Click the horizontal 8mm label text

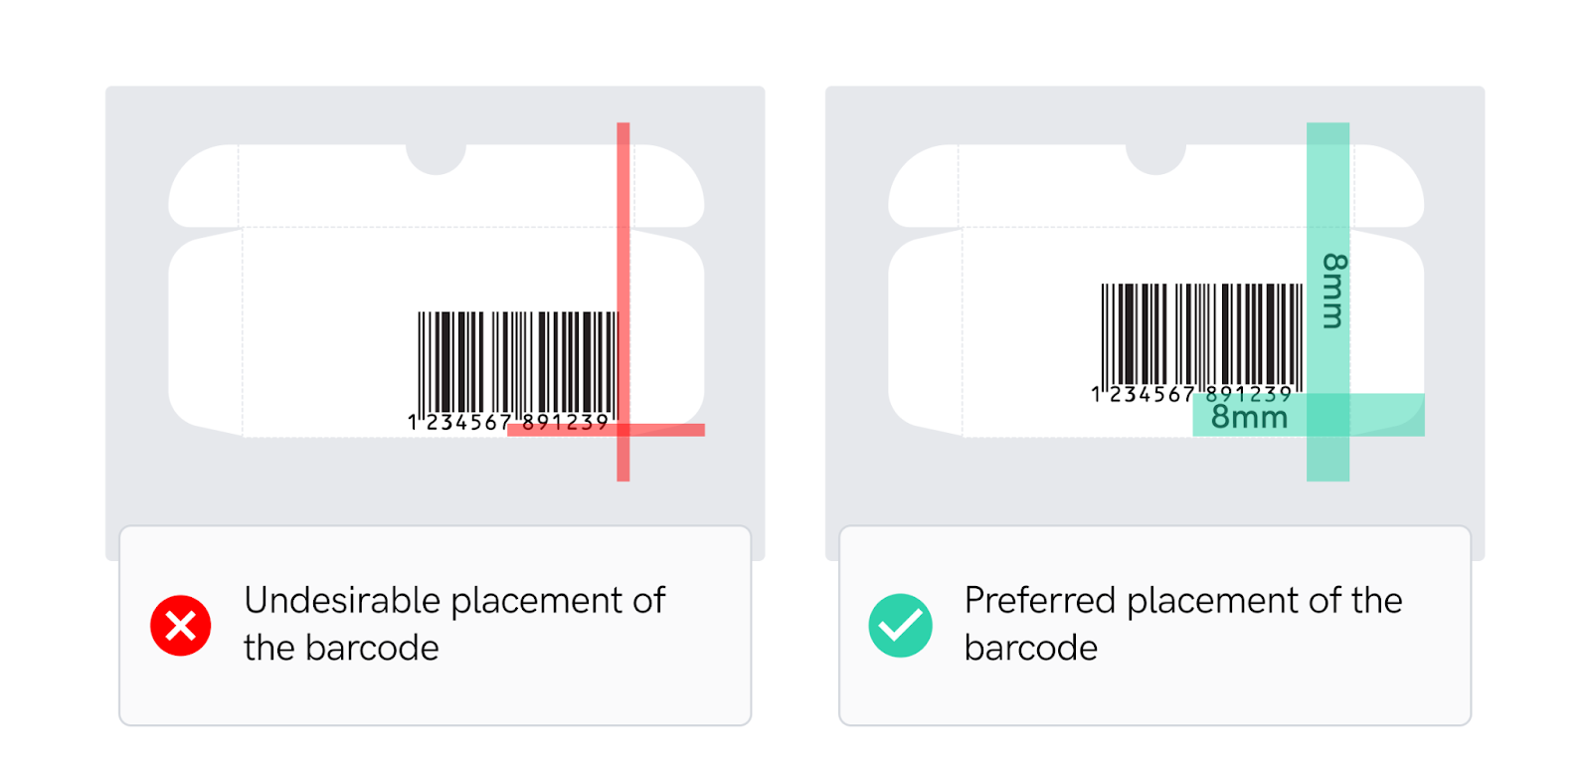click(1249, 417)
